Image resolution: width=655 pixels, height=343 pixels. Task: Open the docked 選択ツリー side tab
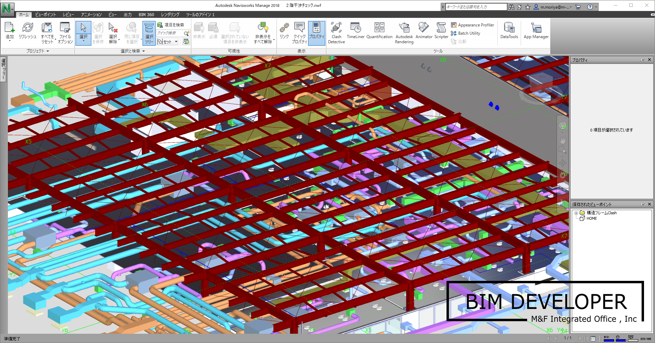(x=3, y=69)
